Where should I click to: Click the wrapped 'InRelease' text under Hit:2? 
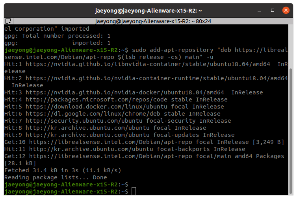click(x=28, y=85)
